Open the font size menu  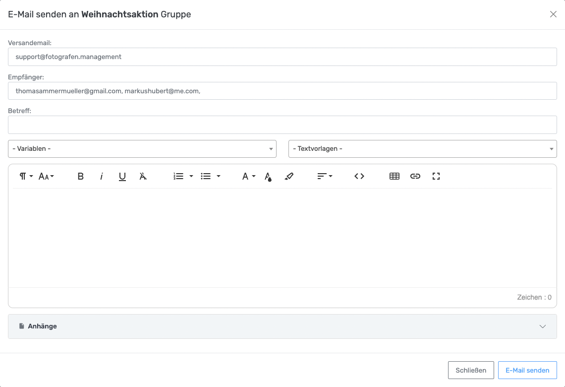pyautogui.click(x=46, y=176)
